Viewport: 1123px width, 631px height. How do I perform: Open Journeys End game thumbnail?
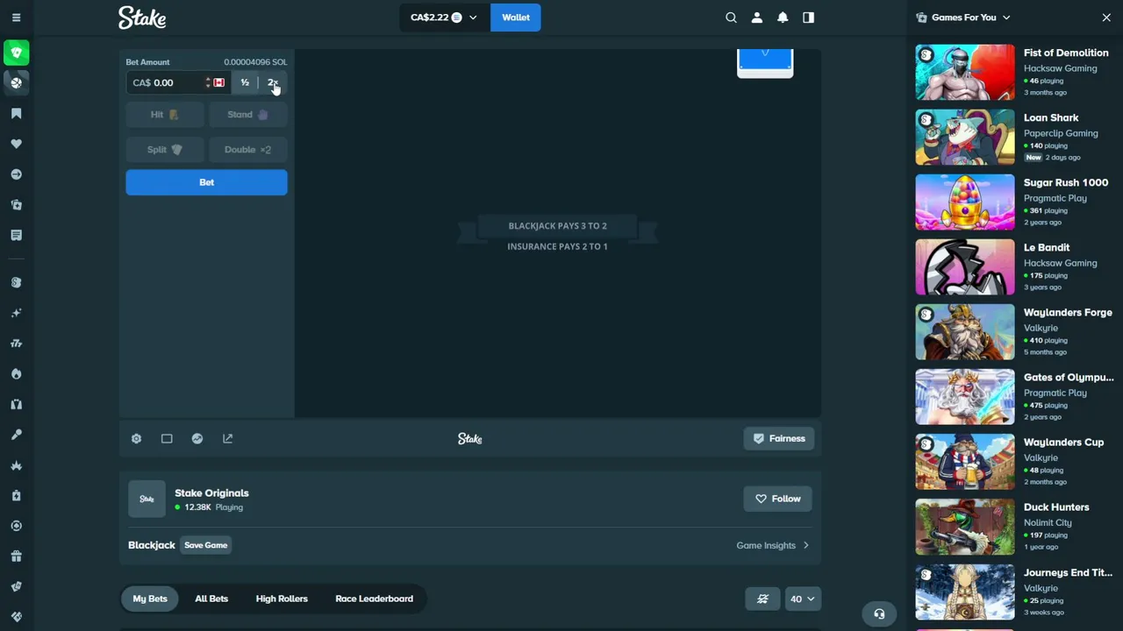click(x=965, y=592)
